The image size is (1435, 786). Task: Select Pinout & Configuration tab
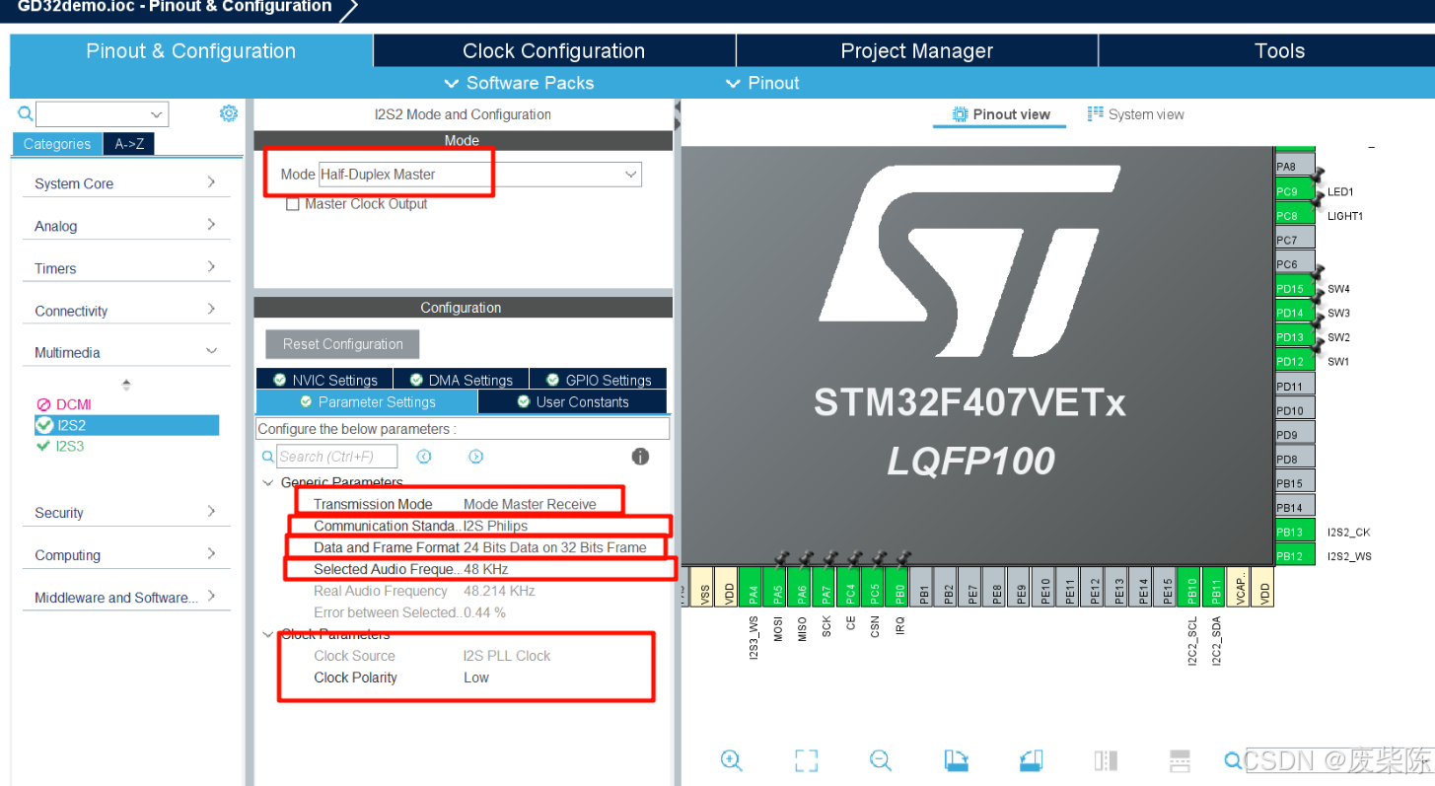tap(191, 51)
